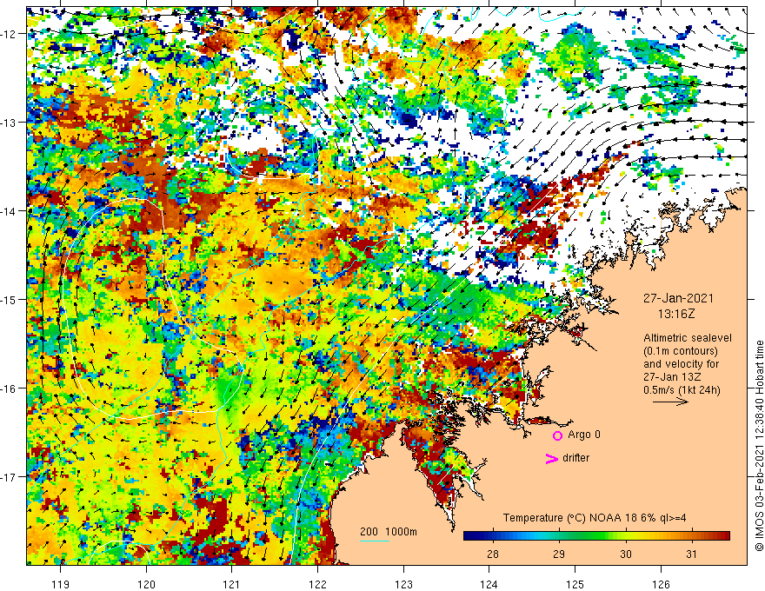Click the longitude axis label 120
Viewport: 765px width, 591px height.
click(146, 584)
